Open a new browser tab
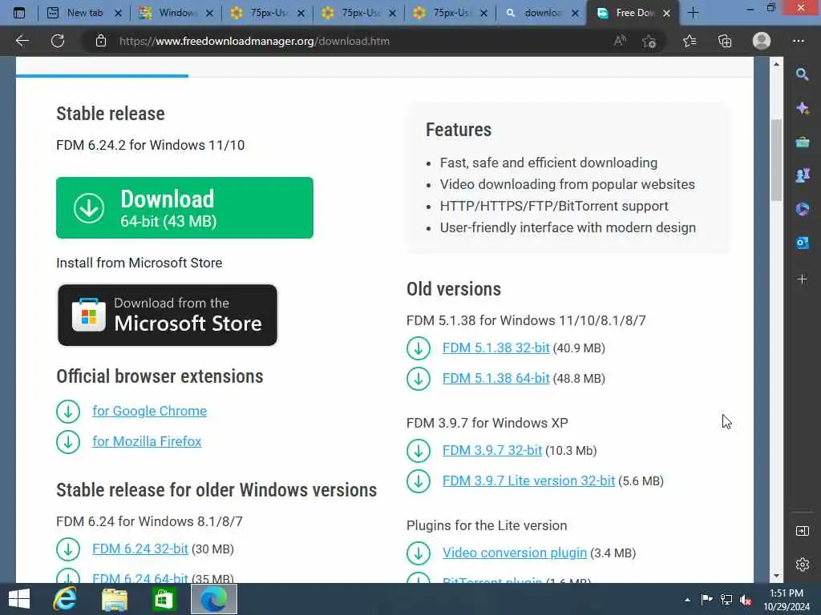Image resolution: width=821 pixels, height=615 pixels. tap(693, 13)
